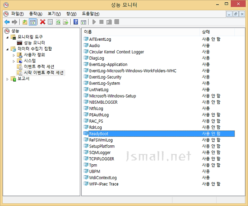Click the save template toolbar icon

coord(109,22)
